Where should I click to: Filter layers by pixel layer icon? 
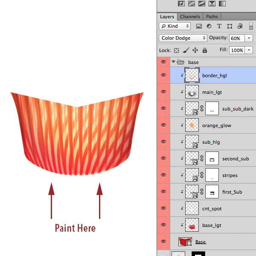199,26
